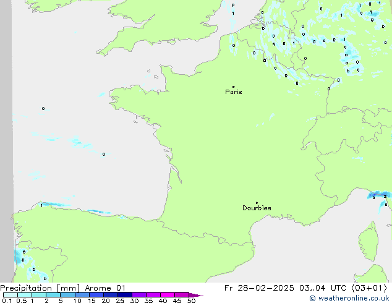Open the weatheronline.co.uk copyright link
This screenshot has height=303, width=392.
[x=349, y=298]
